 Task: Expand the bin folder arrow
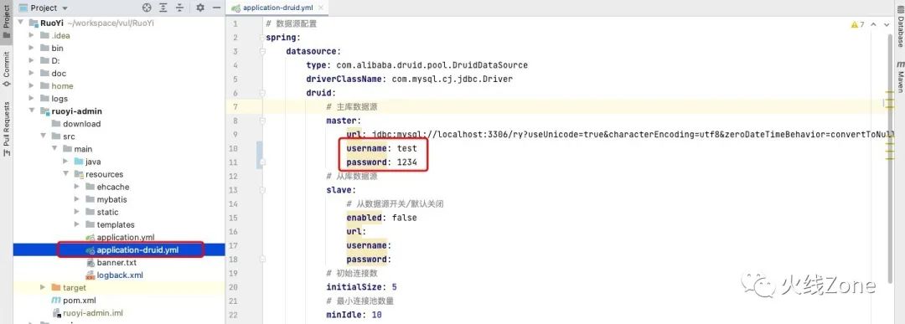pyautogui.click(x=32, y=49)
